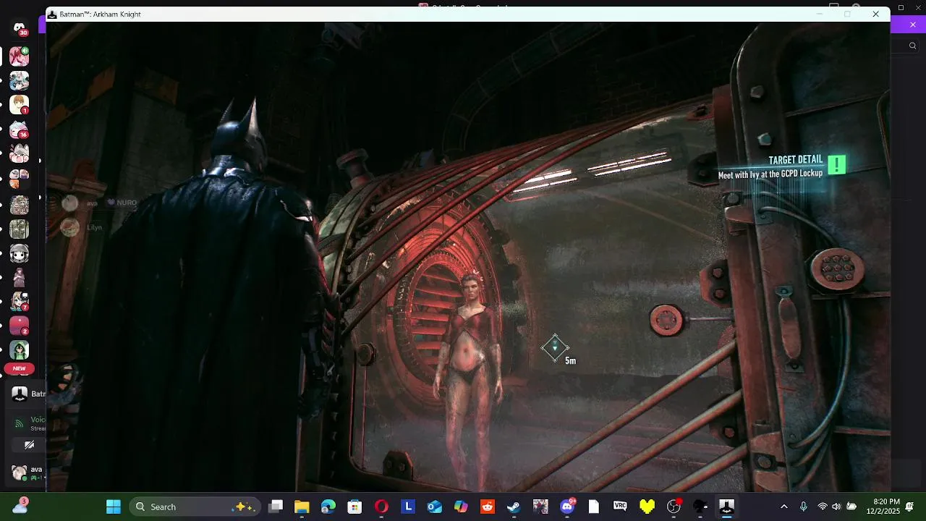Open the blank white document app on the taskbar
Screen dimensions: 926x521
point(594,507)
